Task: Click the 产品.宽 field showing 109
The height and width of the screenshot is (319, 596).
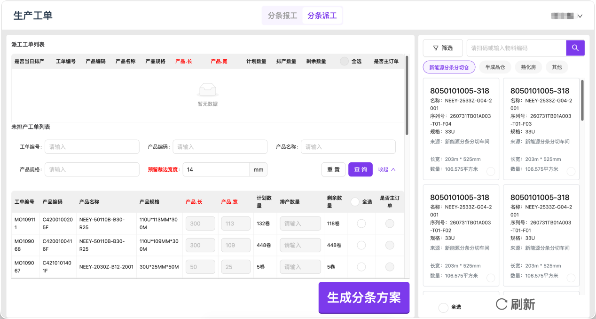Action: point(236,245)
